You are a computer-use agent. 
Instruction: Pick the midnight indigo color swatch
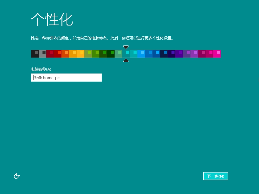pyautogui.click(x=172, y=54)
